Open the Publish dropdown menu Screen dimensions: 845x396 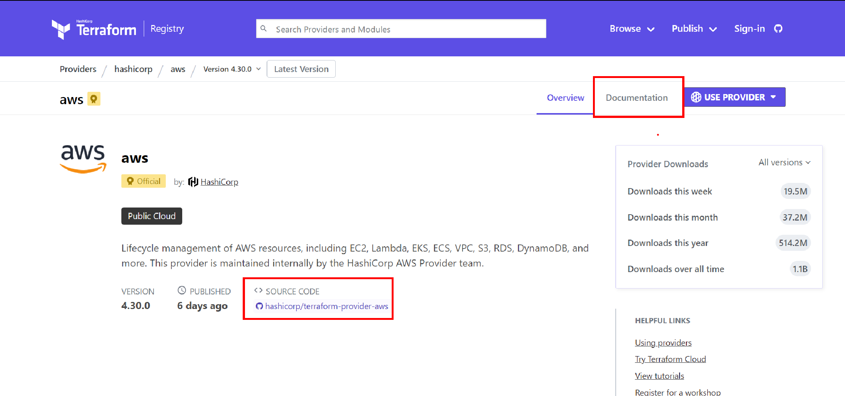(x=694, y=29)
